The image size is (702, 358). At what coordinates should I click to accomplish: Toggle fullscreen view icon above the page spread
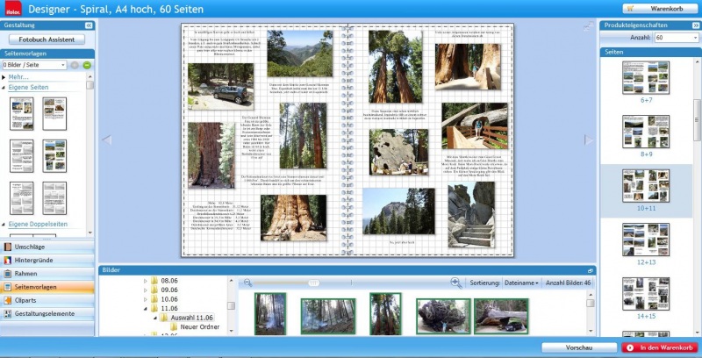[x=589, y=27]
